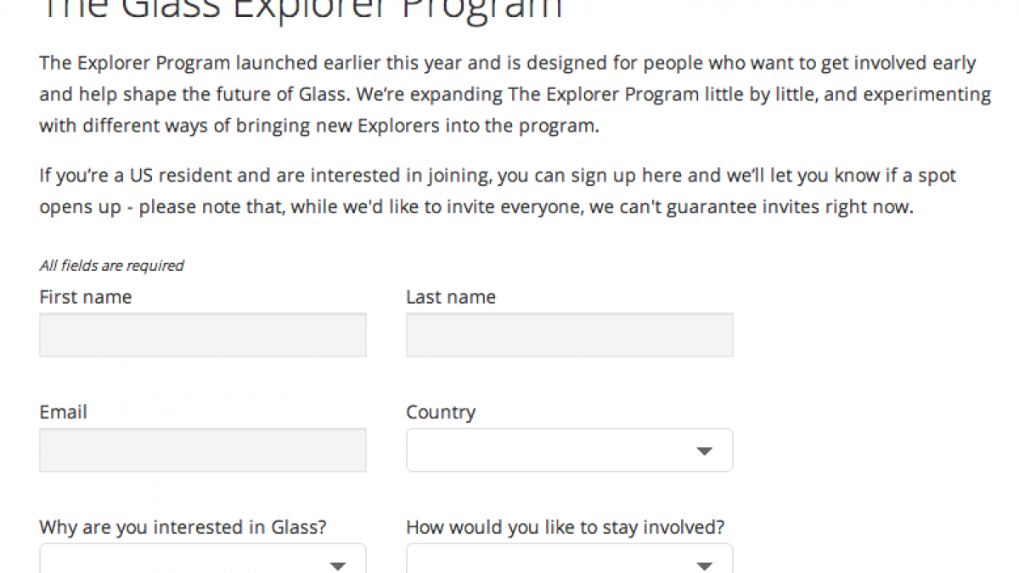Click the "Last name" label
Screen dimensions: 1019x573
pyautogui.click(x=451, y=297)
